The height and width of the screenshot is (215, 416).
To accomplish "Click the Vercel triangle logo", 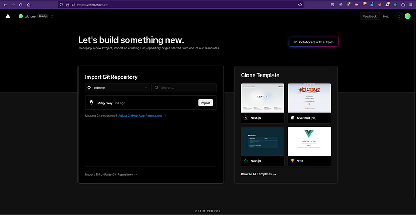I will (8, 16).
